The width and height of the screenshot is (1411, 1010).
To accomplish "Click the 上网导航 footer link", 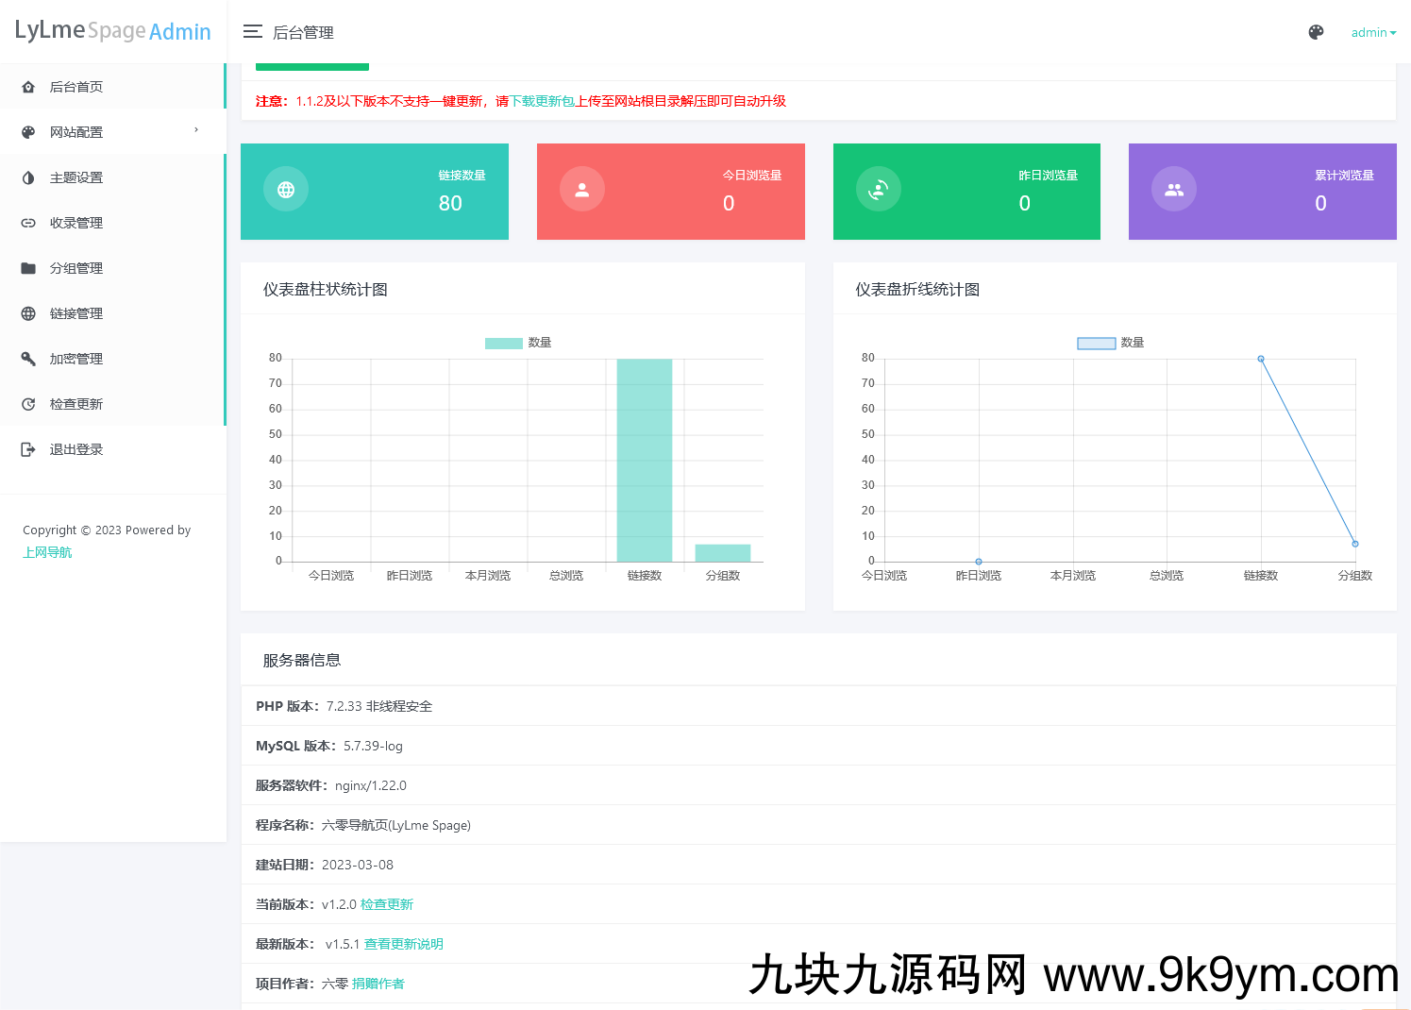I will pos(47,552).
